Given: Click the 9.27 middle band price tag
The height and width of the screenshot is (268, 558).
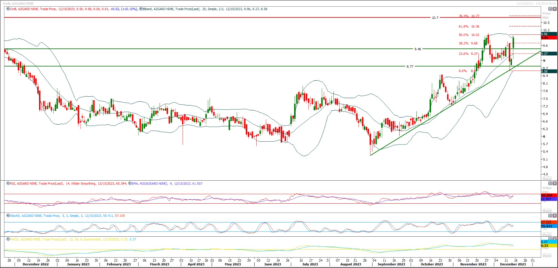Looking at the screenshot, I should 549,54.
